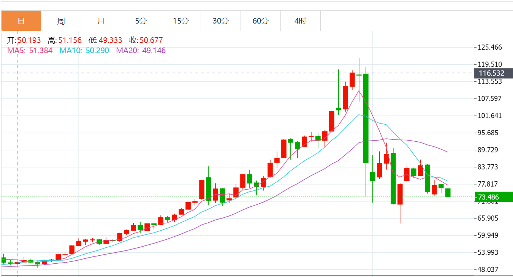Click the MA10 indicator value 50.290
513x277 pixels.
click(x=97, y=51)
